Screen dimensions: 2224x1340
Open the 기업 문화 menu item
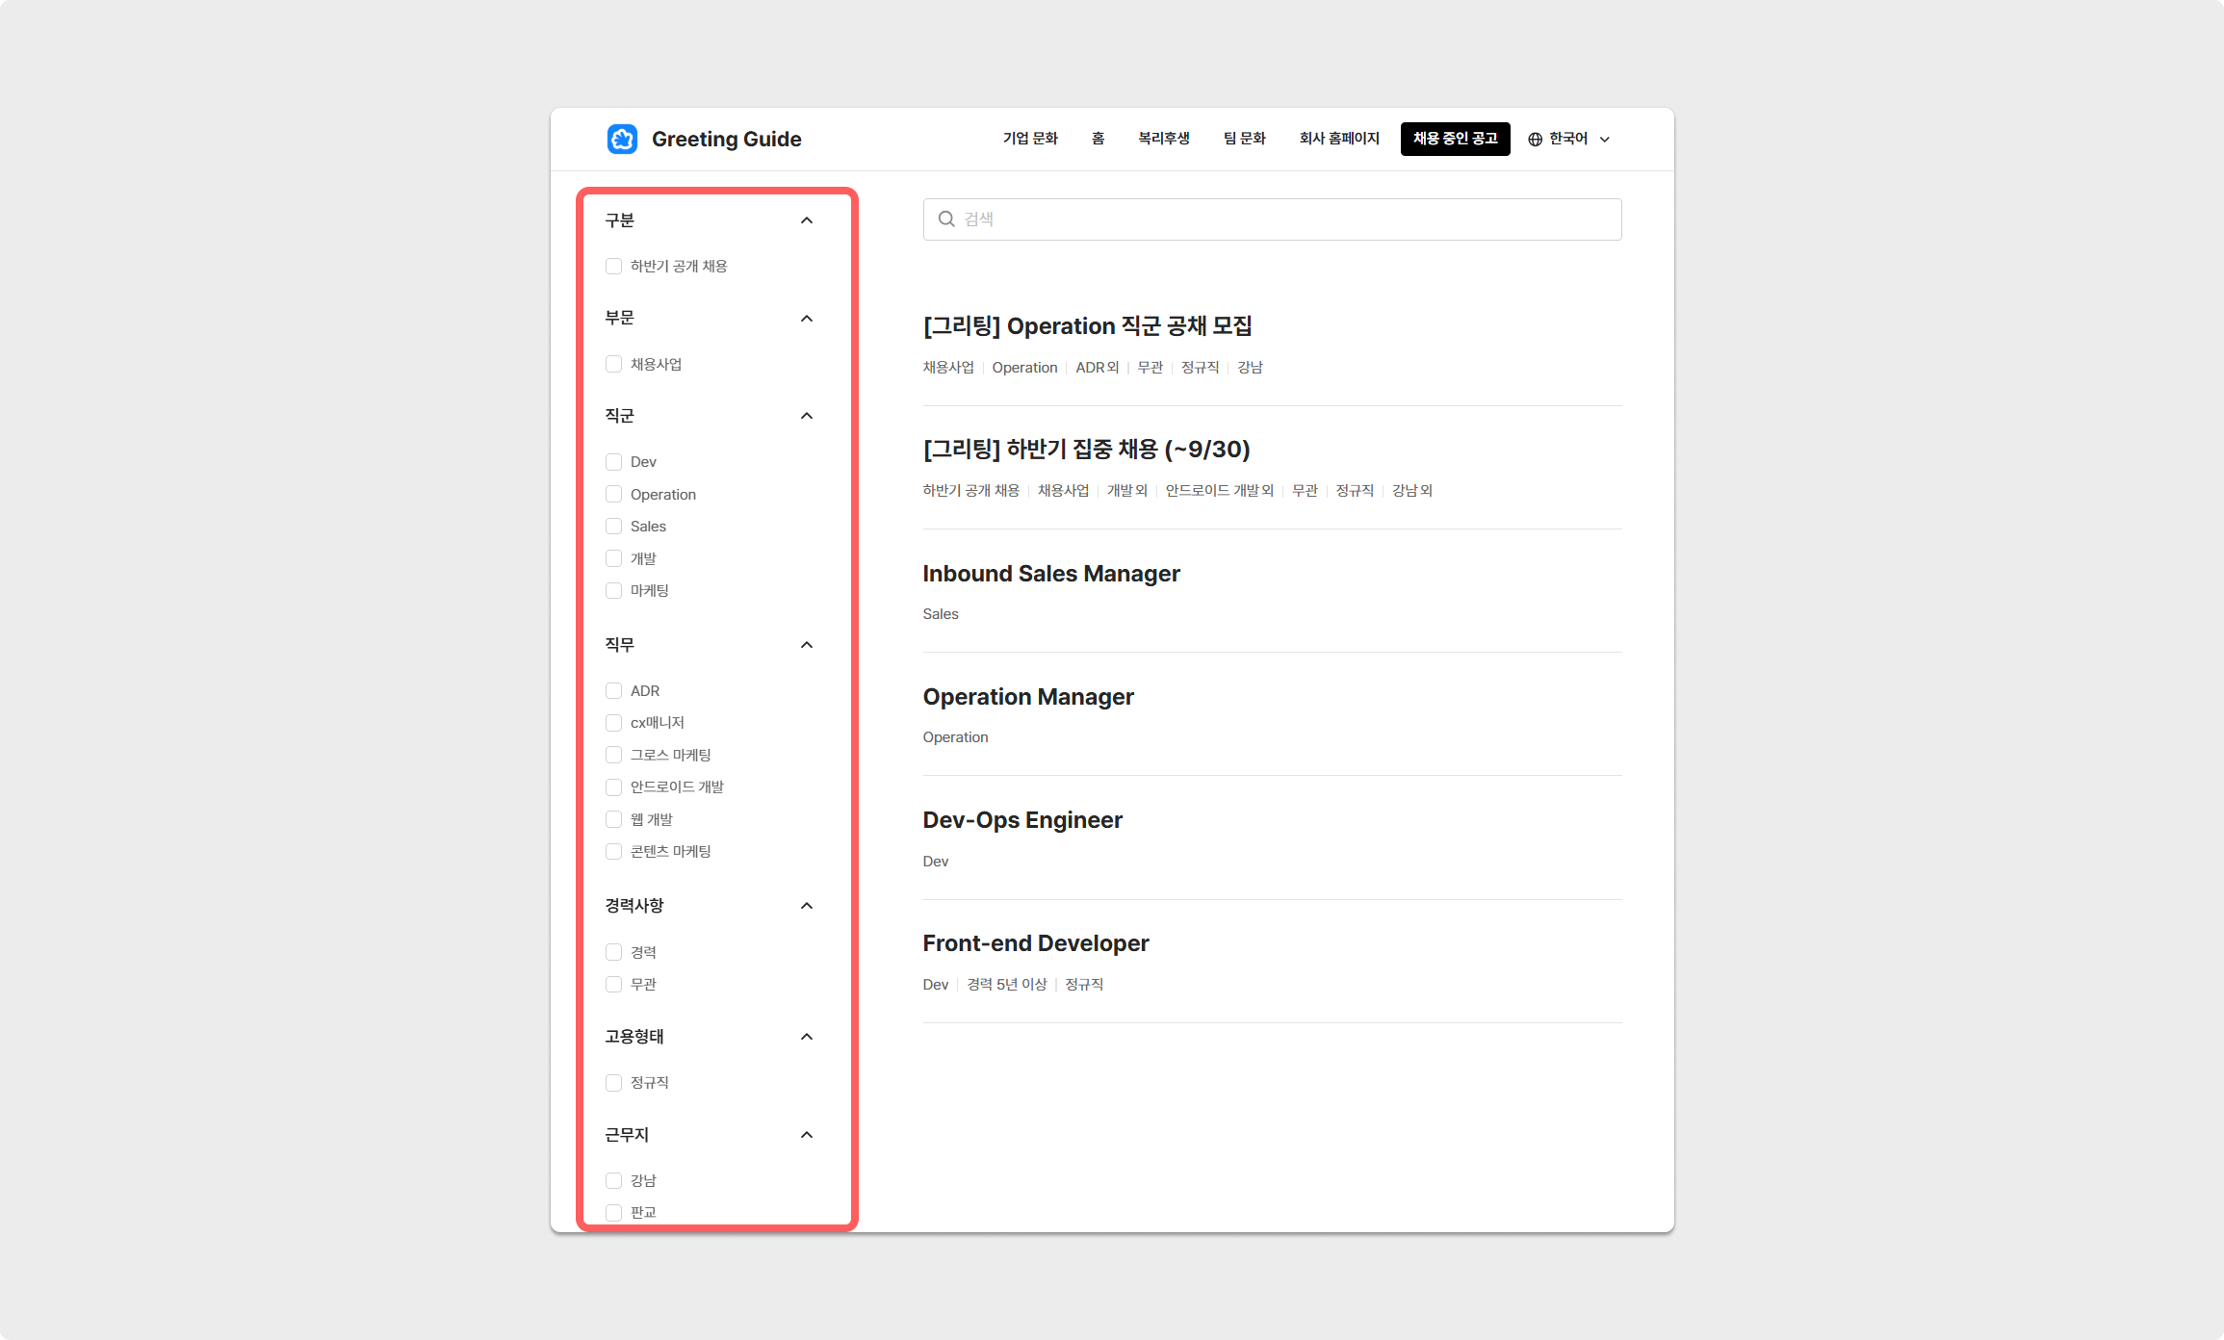coord(1029,139)
